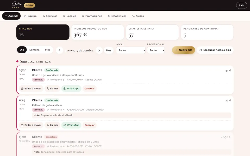Open the Promociones tab
This screenshot has width=250, height=156.
92,16
